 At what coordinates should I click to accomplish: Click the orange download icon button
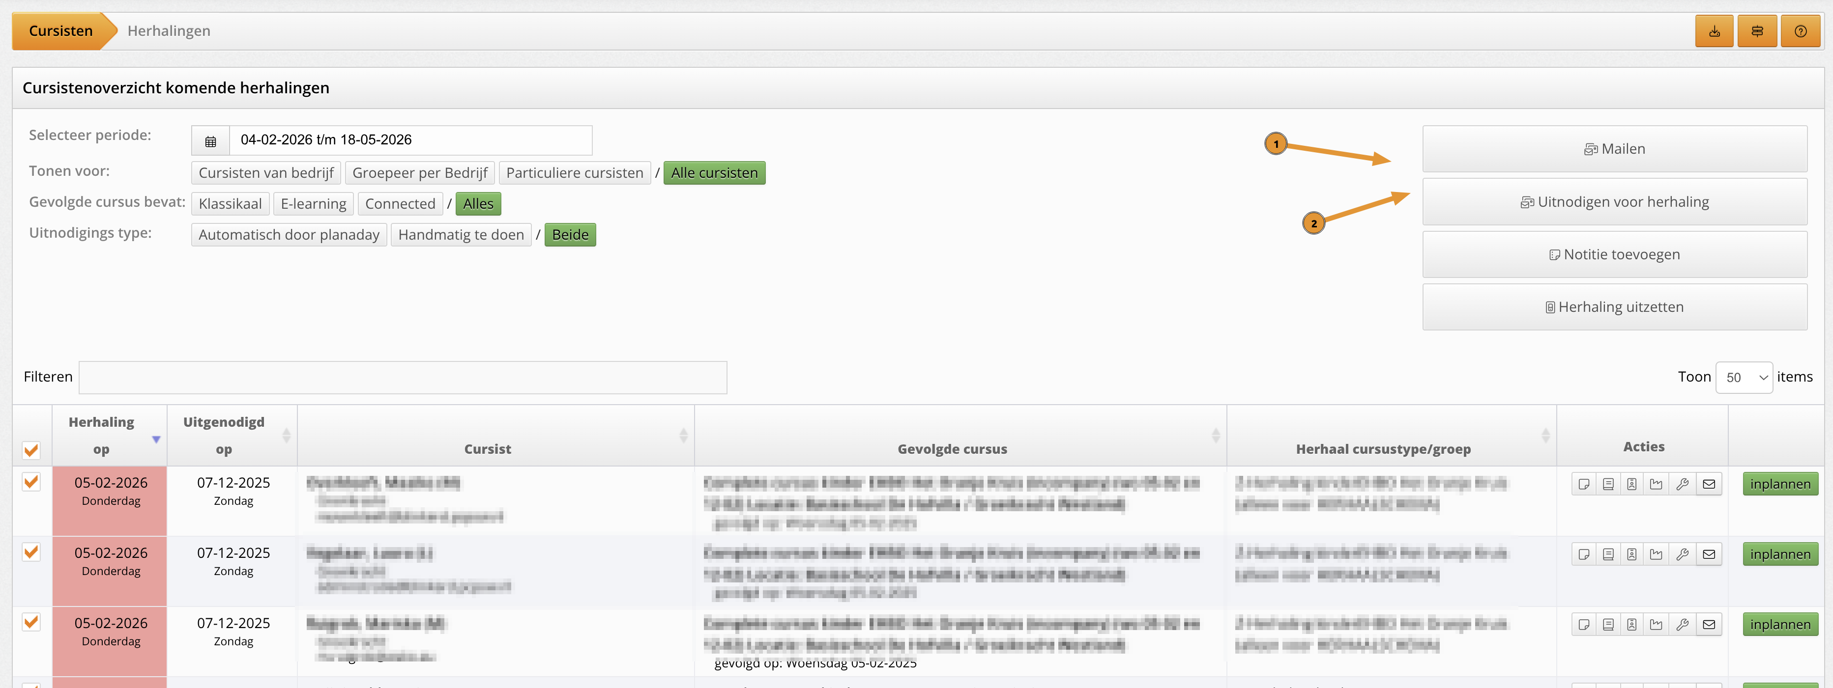click(x=1714, y=31)
